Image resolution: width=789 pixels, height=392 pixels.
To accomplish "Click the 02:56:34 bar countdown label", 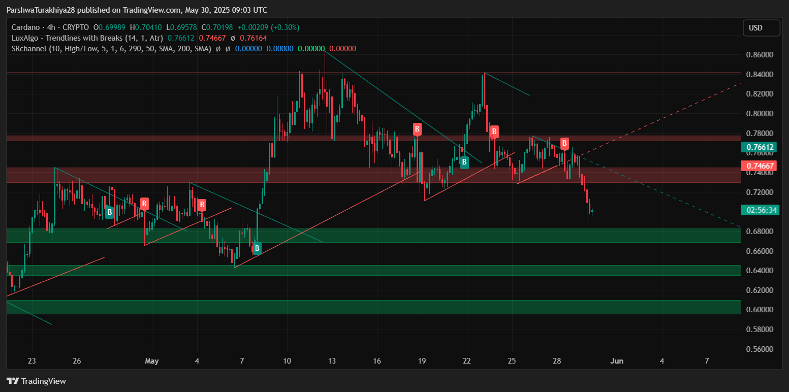I will point(760,210).
